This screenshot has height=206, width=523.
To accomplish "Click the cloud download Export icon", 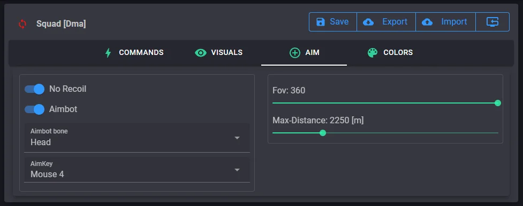I will pos(368,22).
